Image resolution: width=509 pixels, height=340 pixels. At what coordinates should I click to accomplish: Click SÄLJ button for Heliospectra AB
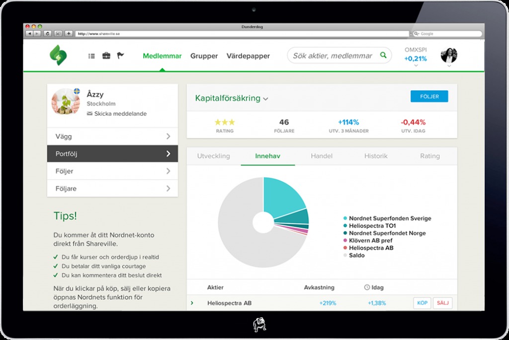click(442, 303)
